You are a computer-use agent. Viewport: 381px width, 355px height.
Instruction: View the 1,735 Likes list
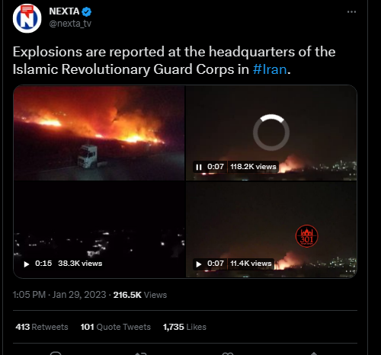(184, 327)
